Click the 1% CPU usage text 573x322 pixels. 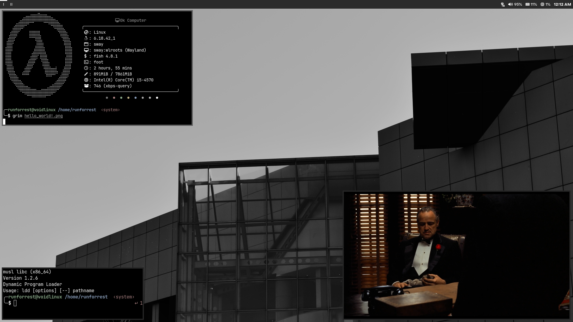tap(548, 4)
